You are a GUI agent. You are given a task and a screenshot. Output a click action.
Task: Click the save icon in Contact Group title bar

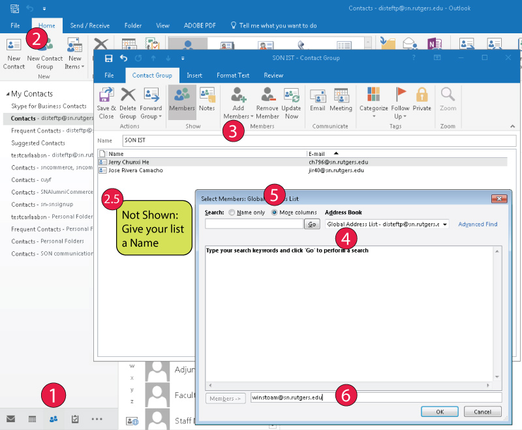tap(108, 58)
